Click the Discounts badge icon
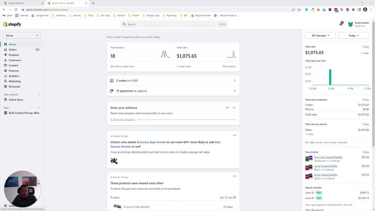The image size is (375, 211). tap(5, 86)
